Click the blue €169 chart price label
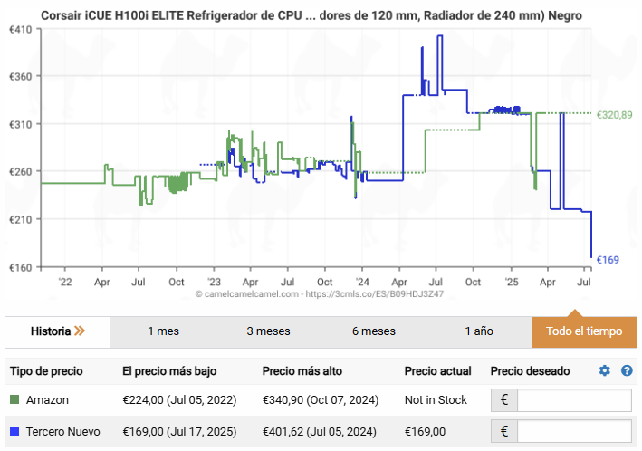Image resolution: width=642 pixels, height=451 pixels. click(608, 260)
